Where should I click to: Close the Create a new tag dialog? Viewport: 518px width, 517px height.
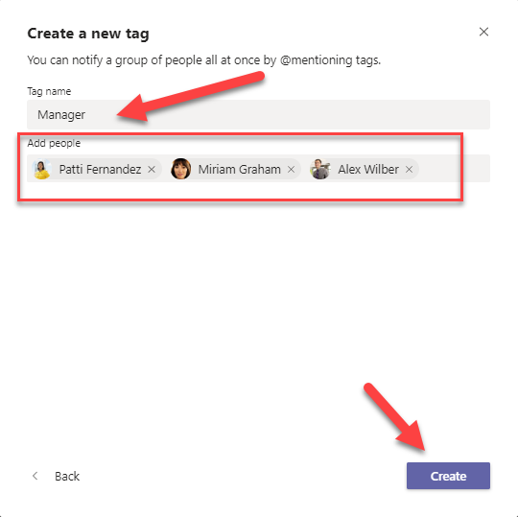click(x=483, y=32)
